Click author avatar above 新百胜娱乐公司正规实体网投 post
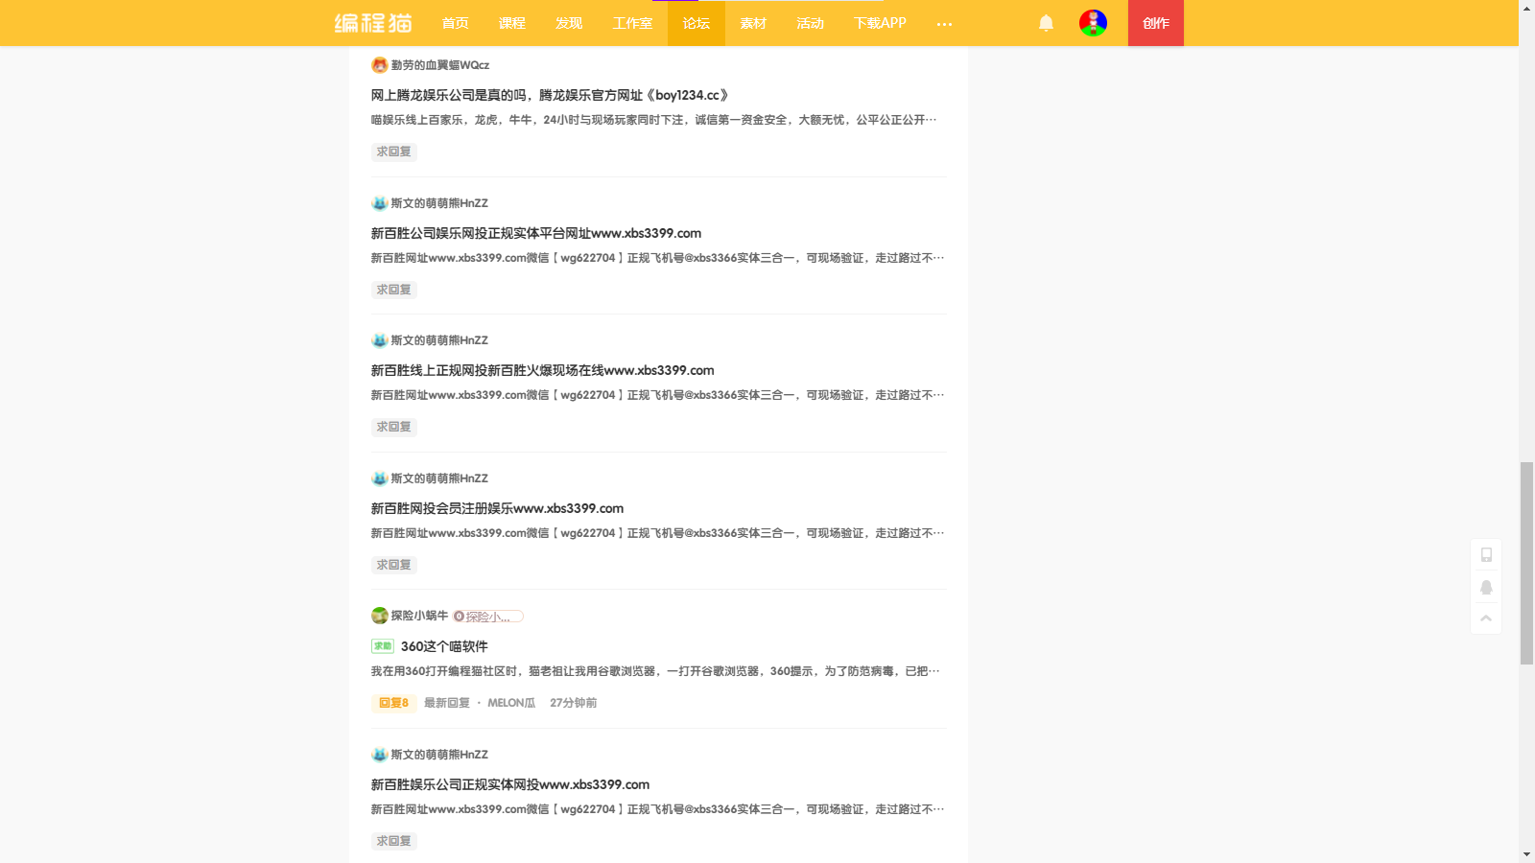Image resolution: width=1535 pixels, height=863 pixels. pyautogui.click(x=380, y=755)
